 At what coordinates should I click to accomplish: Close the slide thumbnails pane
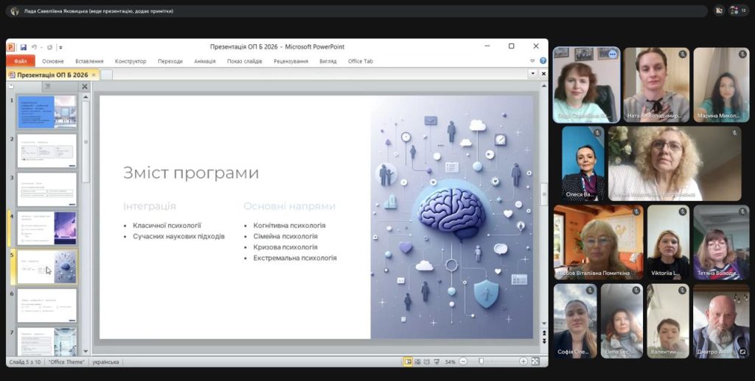click(x=84, y=87)
